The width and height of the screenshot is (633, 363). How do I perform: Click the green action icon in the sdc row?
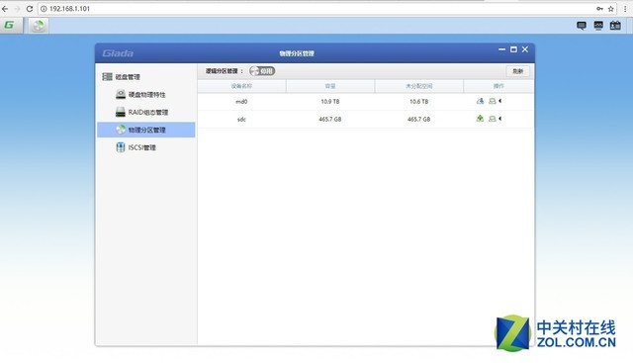click(480, 119)
